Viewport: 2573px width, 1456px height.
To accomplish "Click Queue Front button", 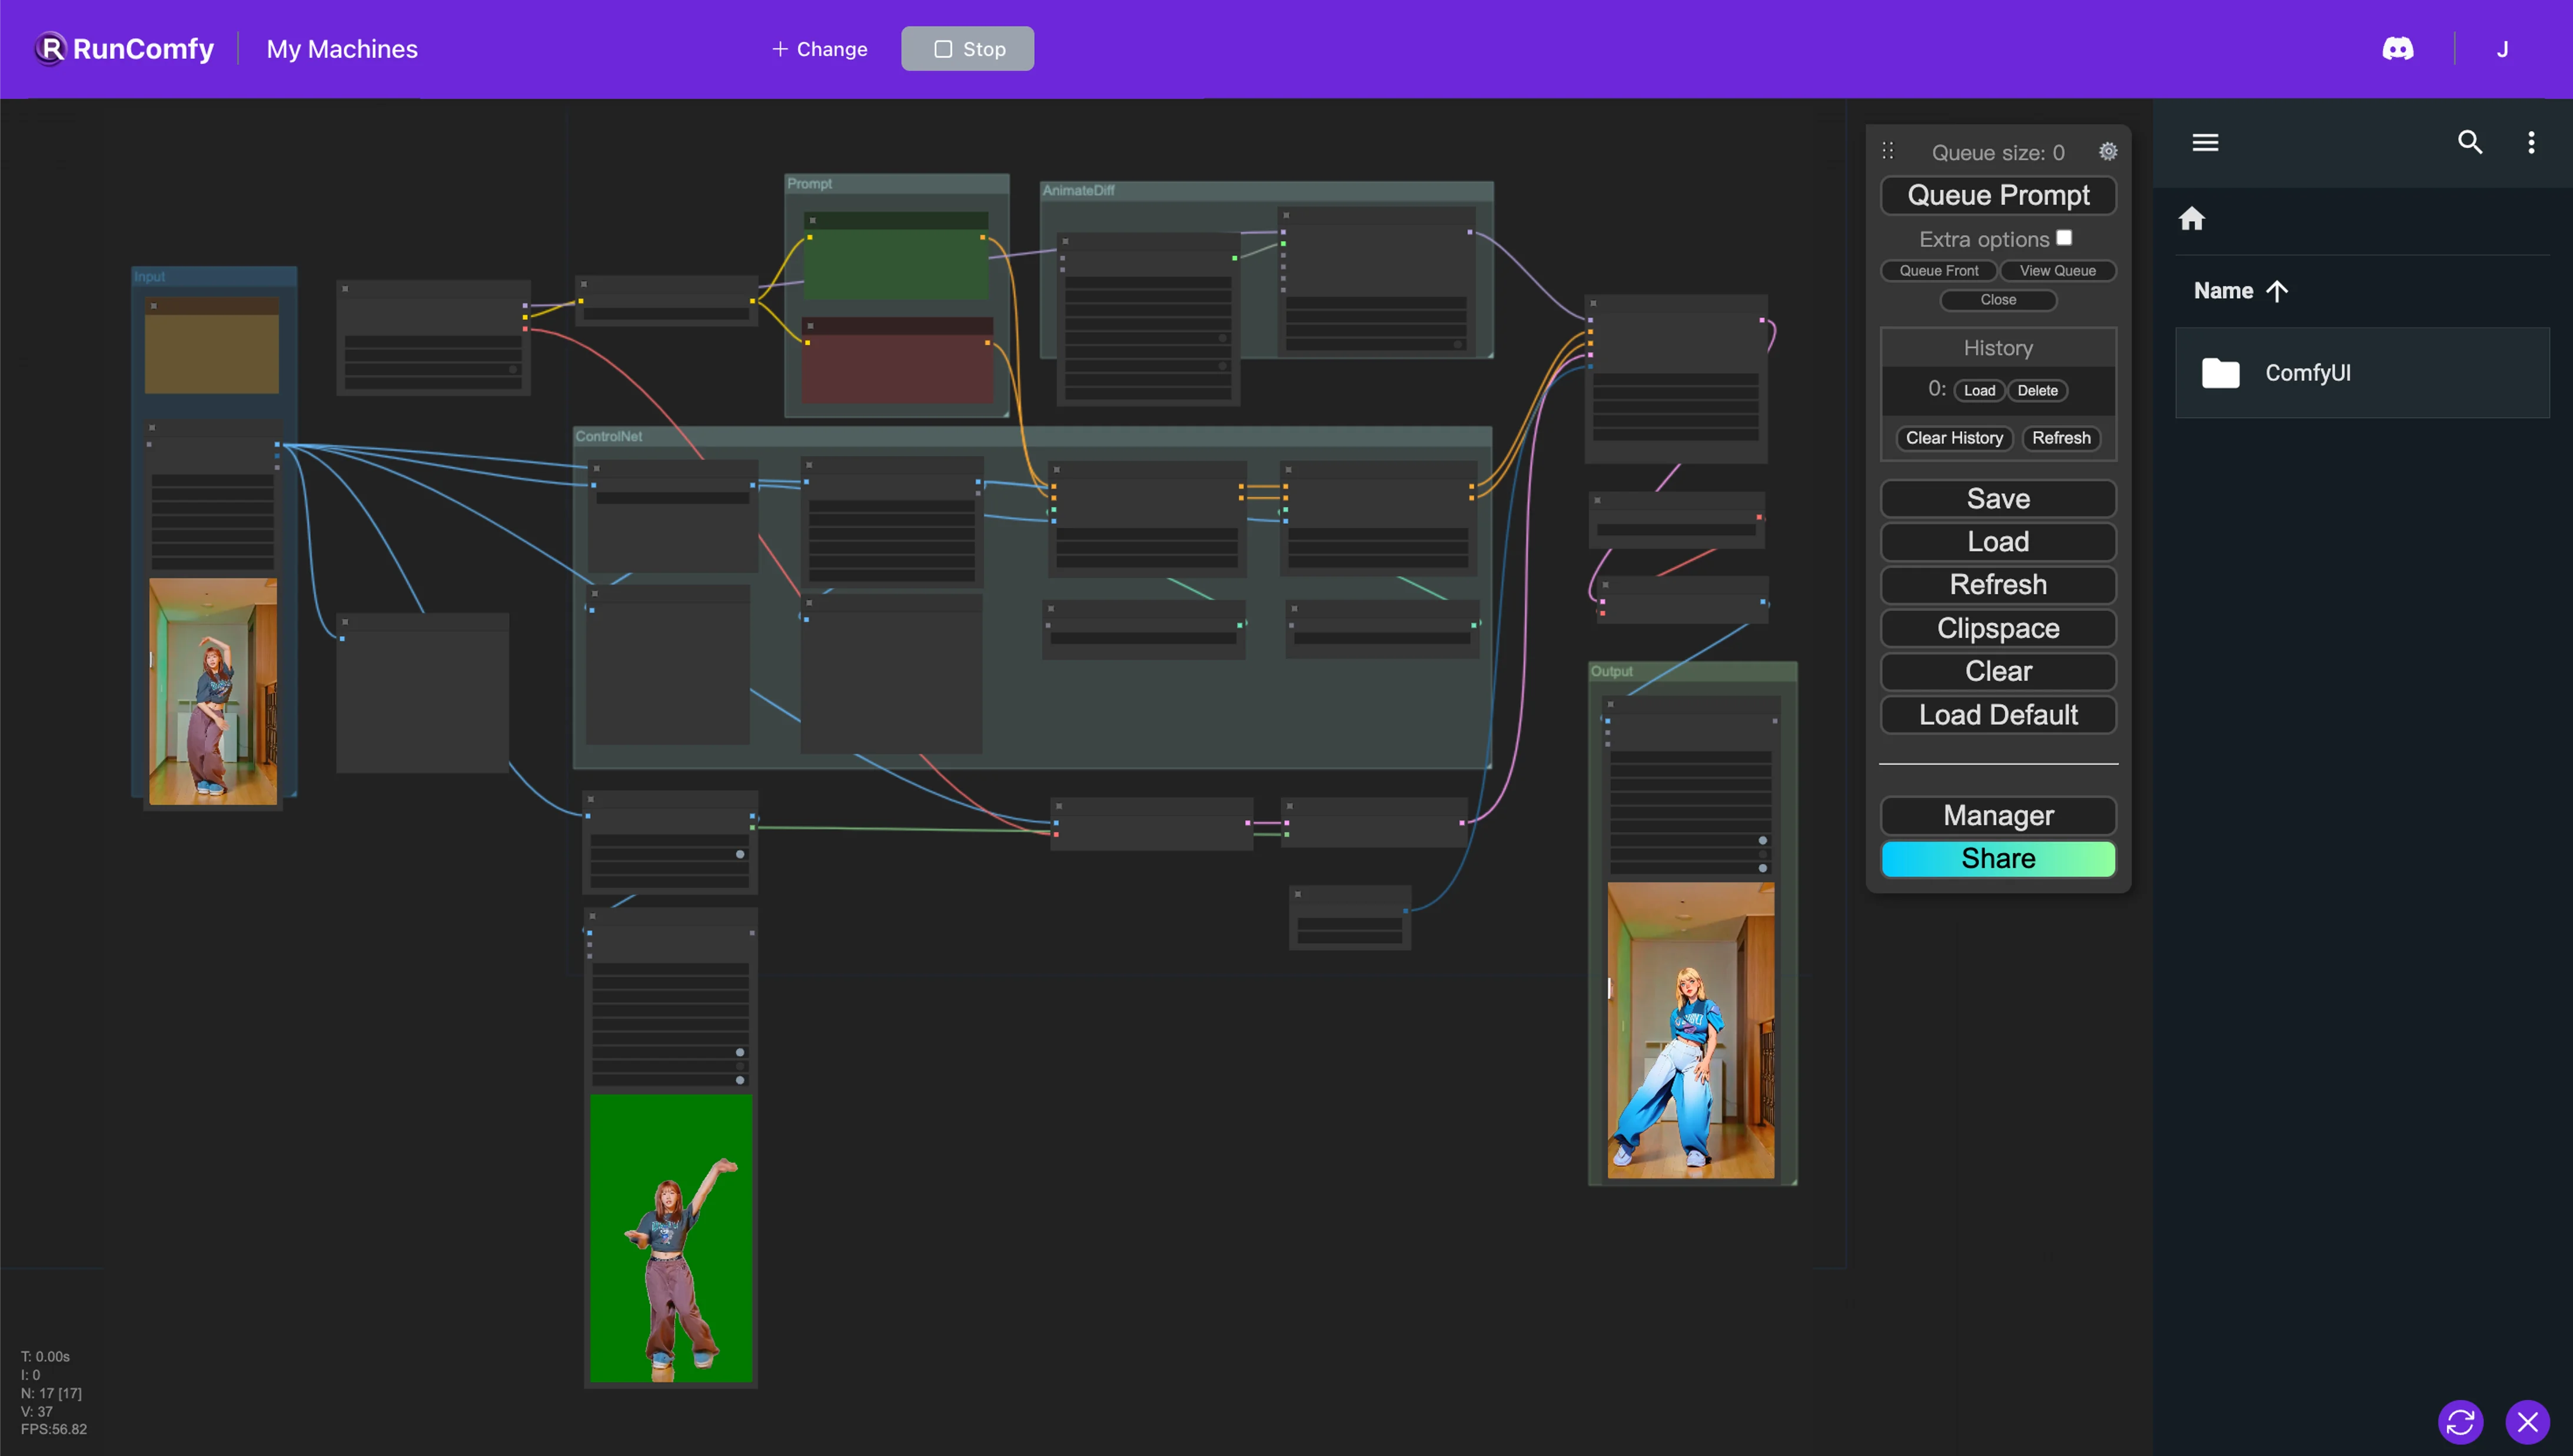I will pos(1939,271).
